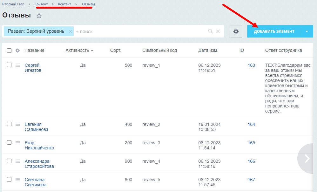Sort by Дата изм. column header
This screenshot has width=317, height=192.
(x=208, y=51)
